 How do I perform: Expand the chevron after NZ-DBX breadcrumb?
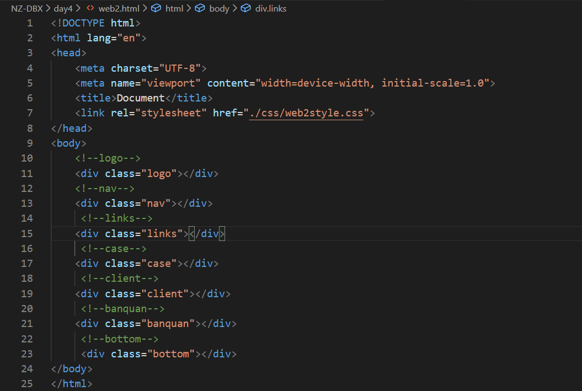[x=48, y=8]
